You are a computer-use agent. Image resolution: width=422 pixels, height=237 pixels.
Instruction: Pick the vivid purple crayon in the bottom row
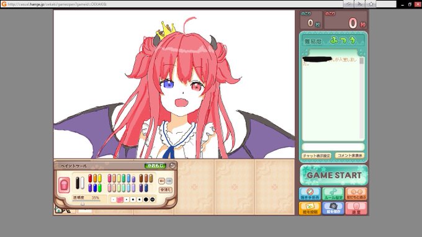(90, 188)
